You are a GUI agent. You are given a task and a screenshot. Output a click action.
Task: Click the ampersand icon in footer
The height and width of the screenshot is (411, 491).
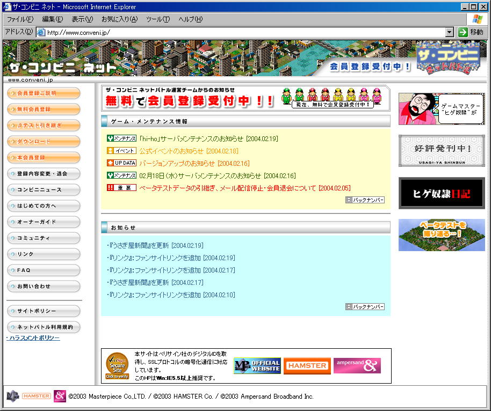[60, 397]
